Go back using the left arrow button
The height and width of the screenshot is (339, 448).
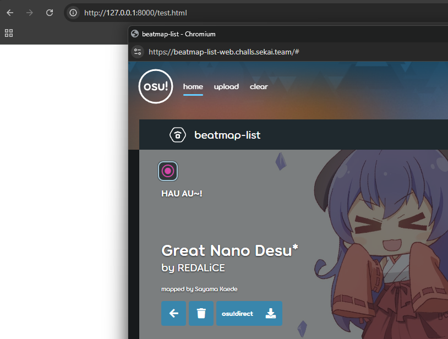click(x=173, y=314)
